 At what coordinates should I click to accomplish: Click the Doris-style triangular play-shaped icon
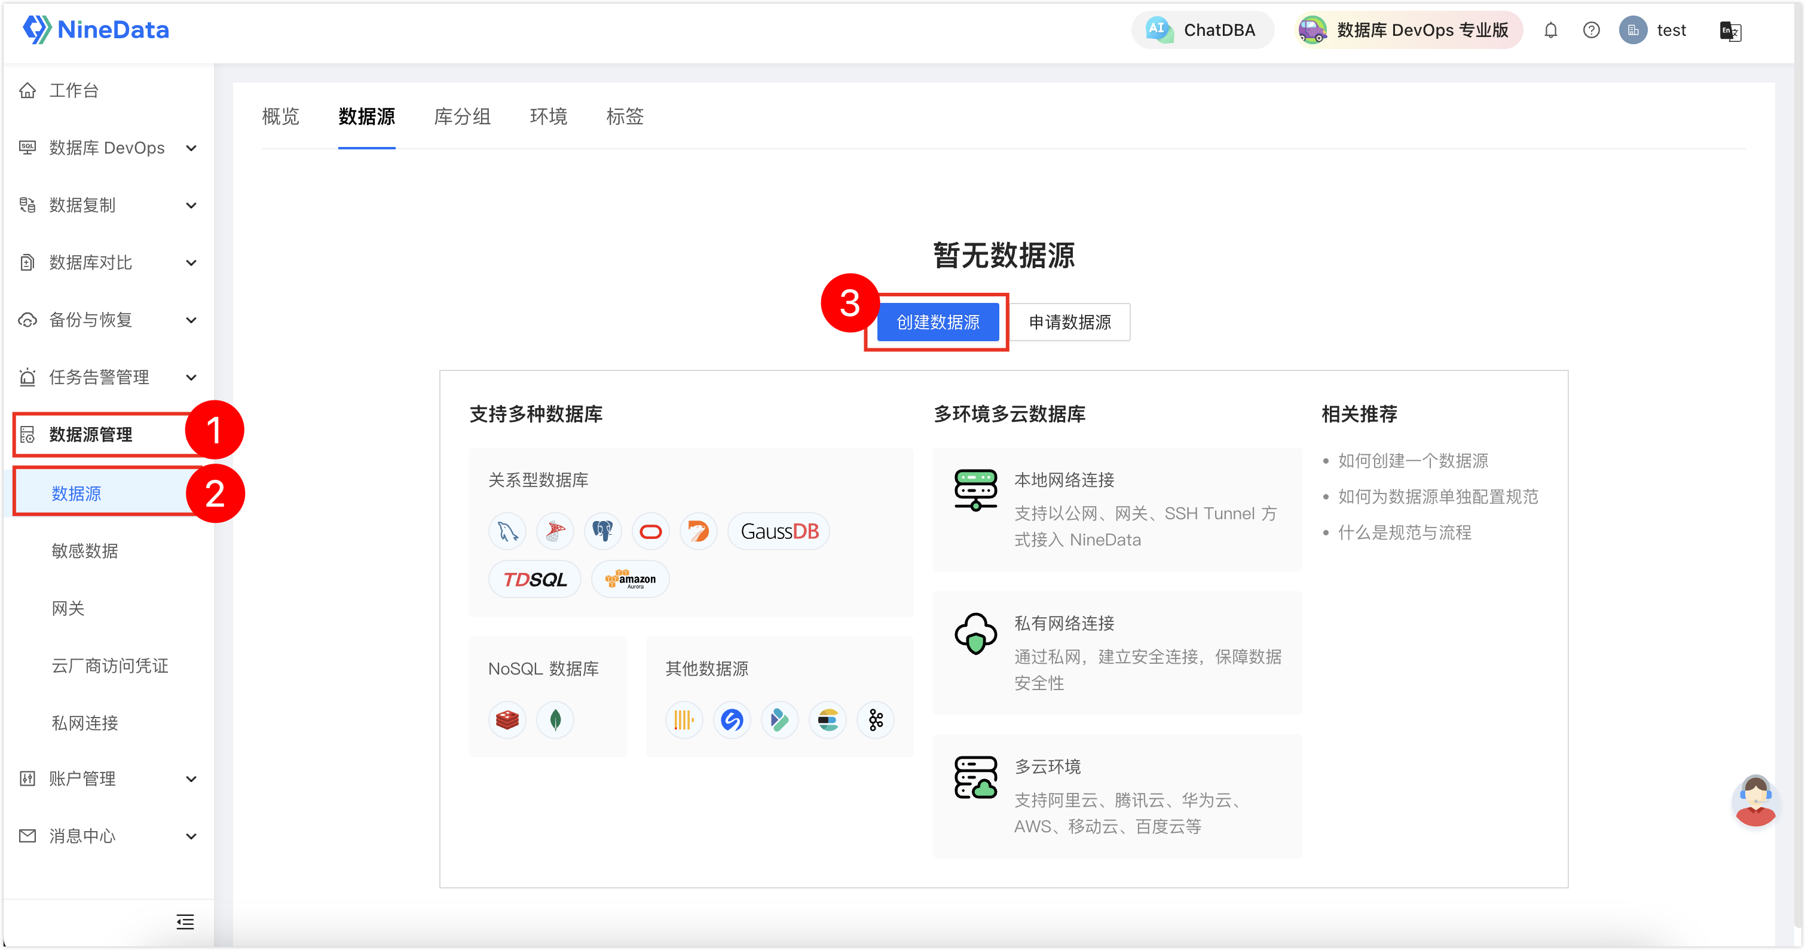(x=780, y=720)
